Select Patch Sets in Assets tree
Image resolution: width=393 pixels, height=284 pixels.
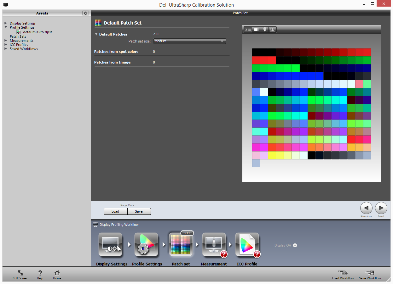[18, 36]
